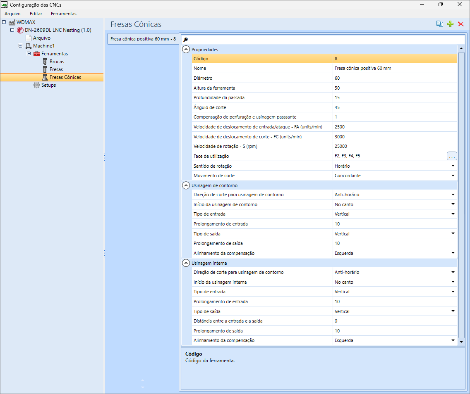Add a new tool with green plus

click(x=450, y=24)
